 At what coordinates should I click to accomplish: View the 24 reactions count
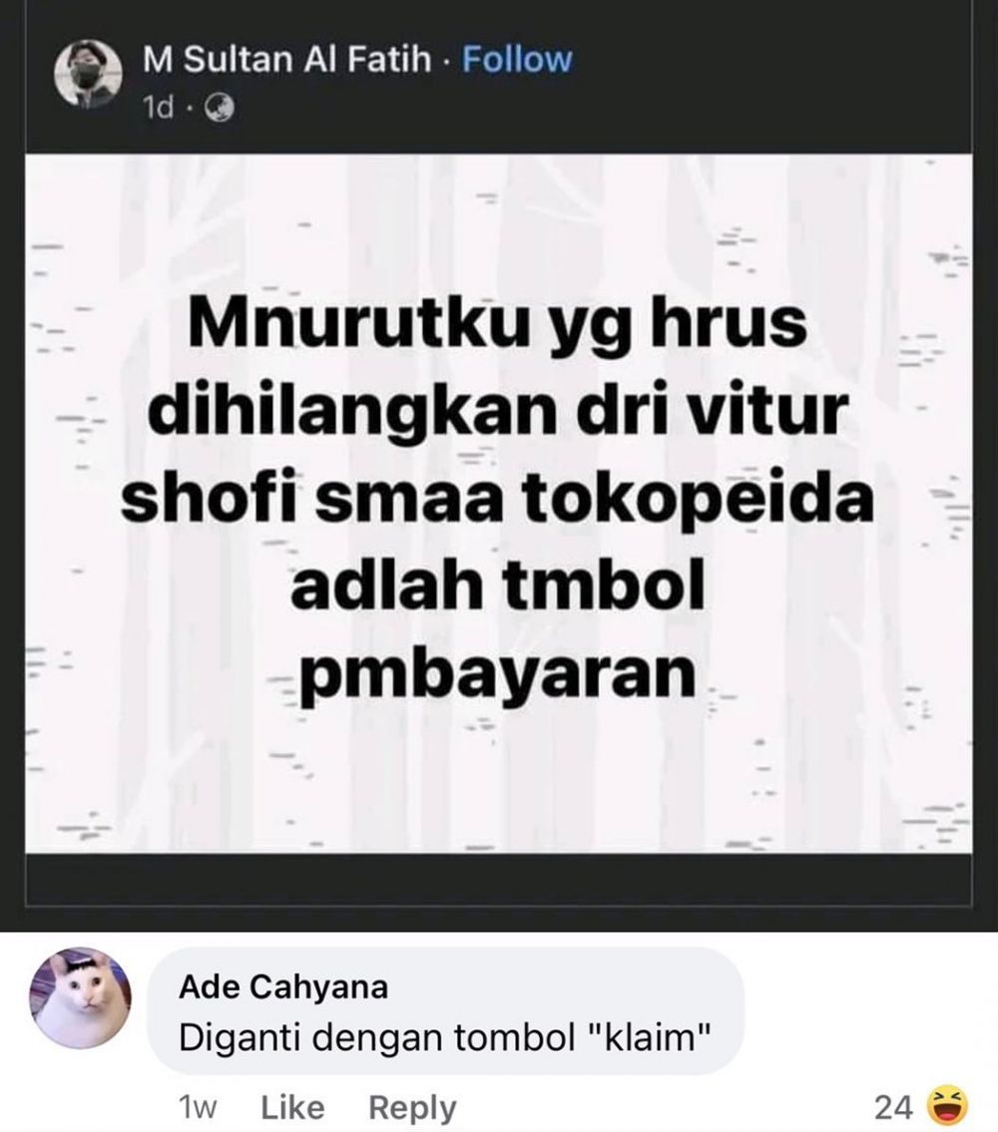(893, 1107)
